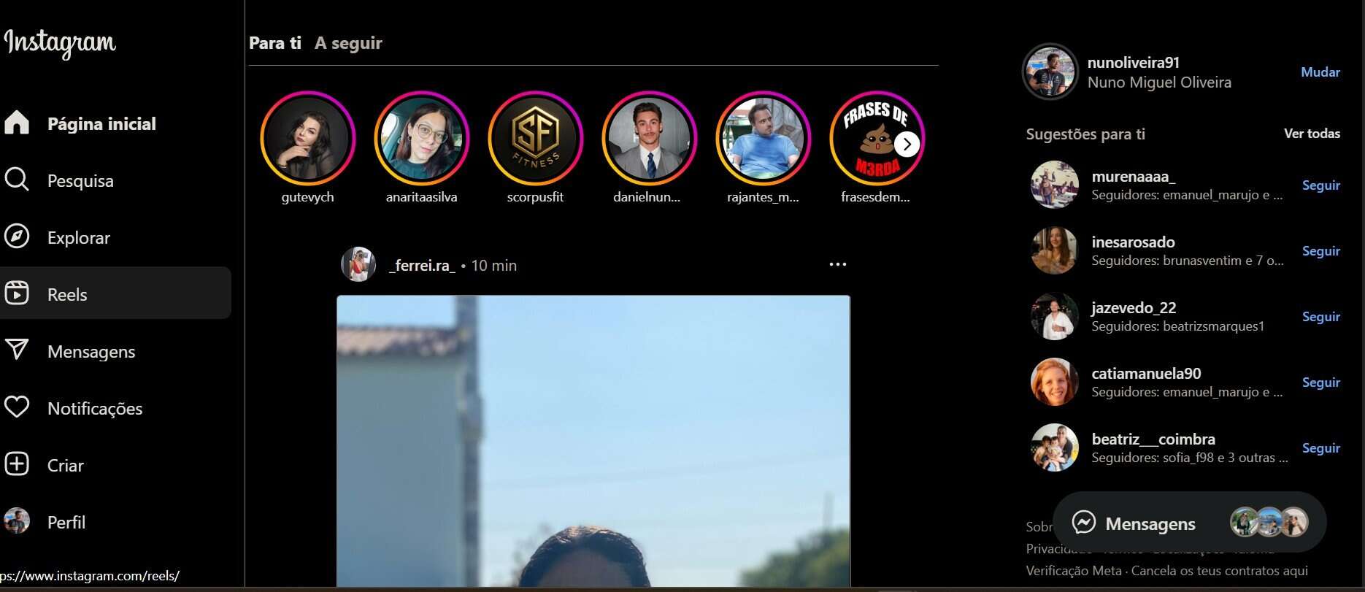Viewport: 1365px width, 592px height.
Task: Follow murenaaaa_ with Seguir
Action: tap(1320, 185)
